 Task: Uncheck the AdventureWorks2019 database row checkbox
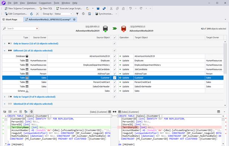(x=114, y=56)
